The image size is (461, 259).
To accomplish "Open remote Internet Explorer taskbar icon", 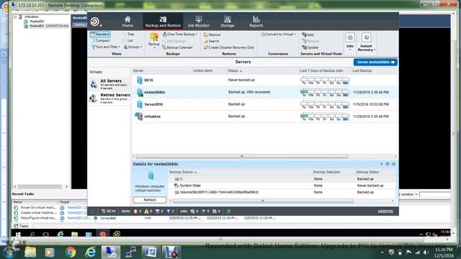I will [x=61, y=234].
